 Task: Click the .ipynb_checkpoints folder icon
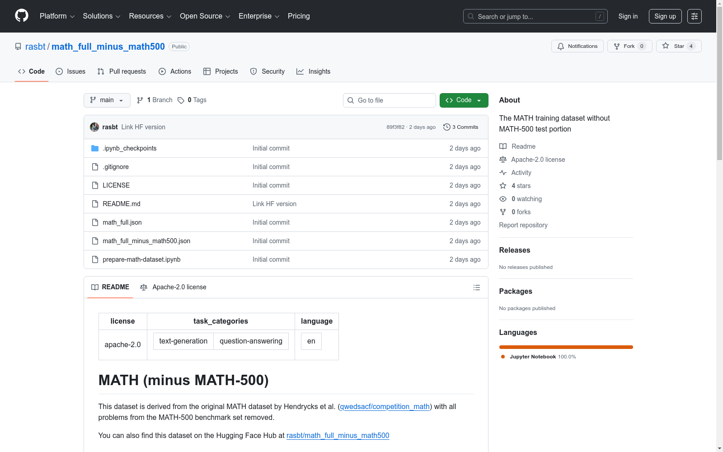pos(95,148)
